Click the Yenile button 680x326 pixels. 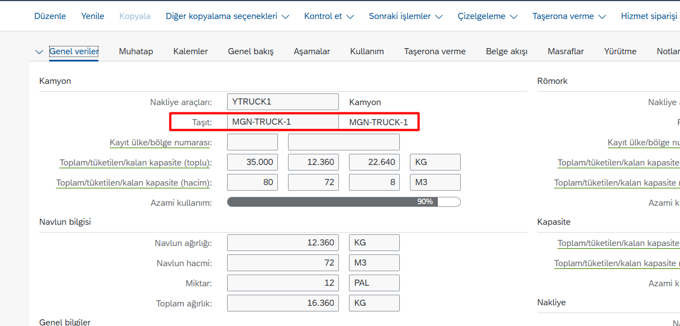click(93, 16)
